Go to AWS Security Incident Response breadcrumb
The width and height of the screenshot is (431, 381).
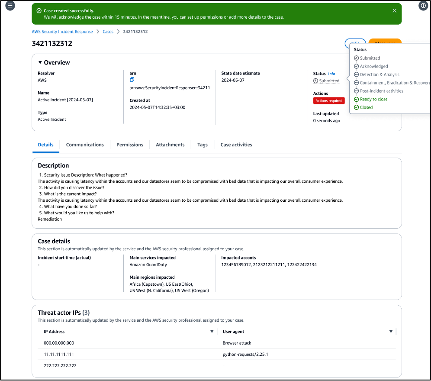point(62,32)
